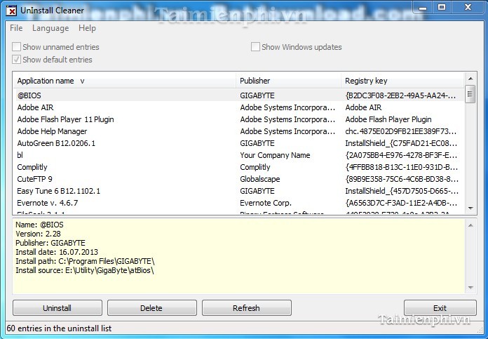Click the UnInstall Cleaner title bar icon

click(11, 11)
